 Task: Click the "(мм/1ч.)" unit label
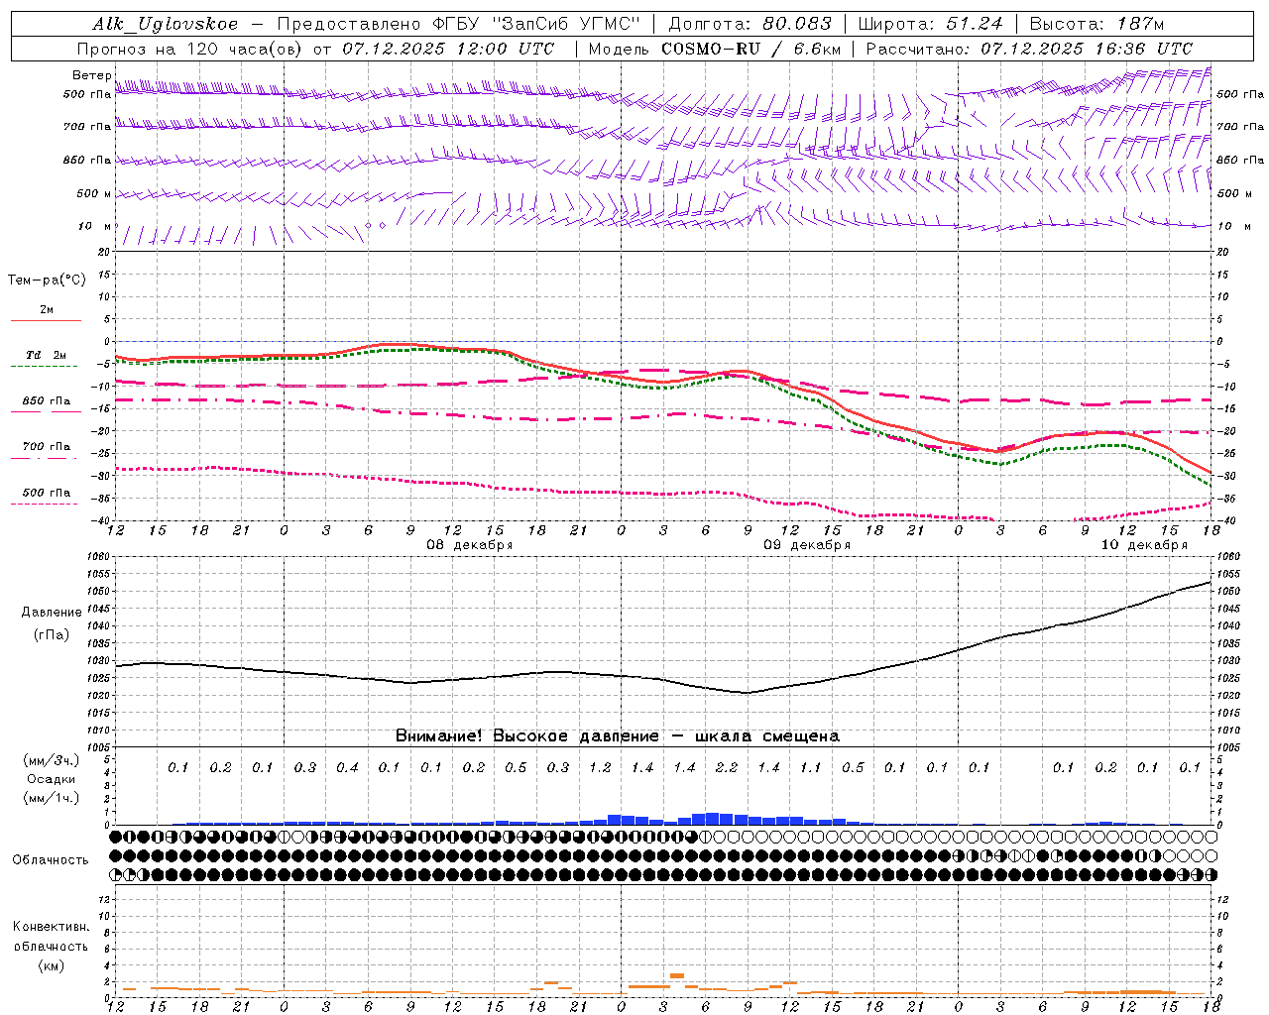(52, 799)
